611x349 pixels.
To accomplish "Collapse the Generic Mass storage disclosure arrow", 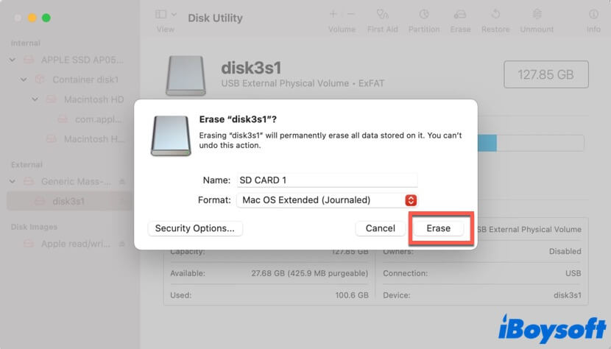I will click(13, 181).
